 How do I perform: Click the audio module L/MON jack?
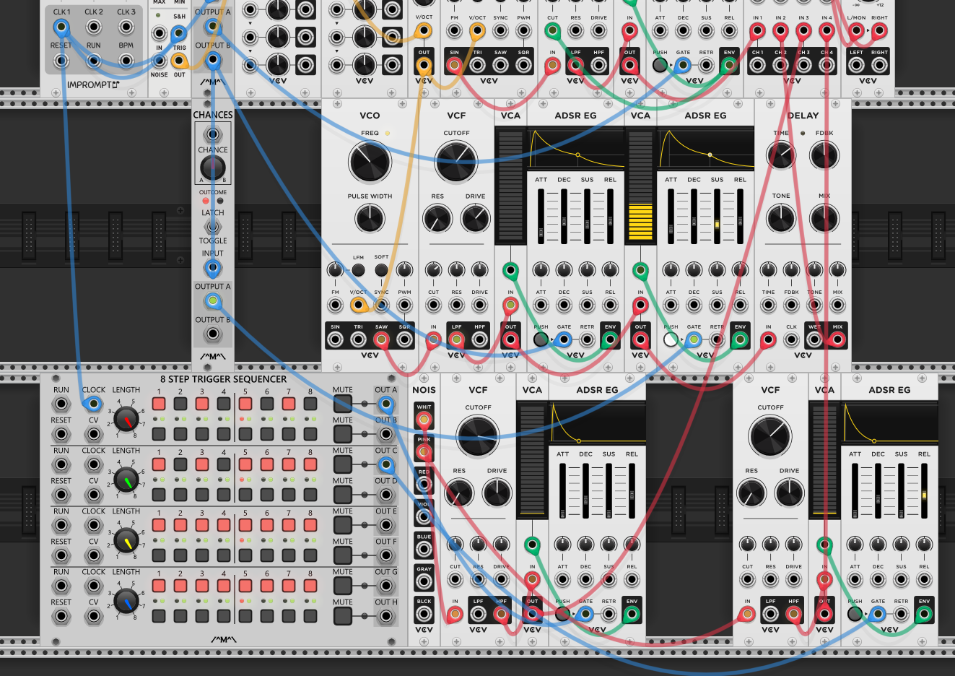pyautogui.click(x=856, y=30)
